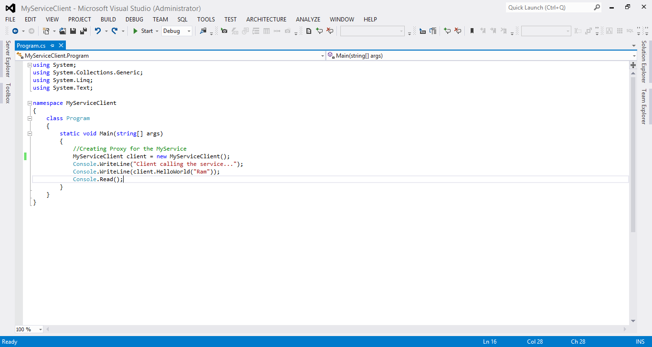Click the Save All double-floppy icon
This screenshot has height=347, width=652.
pyautogui.click(x=84, y=31)
